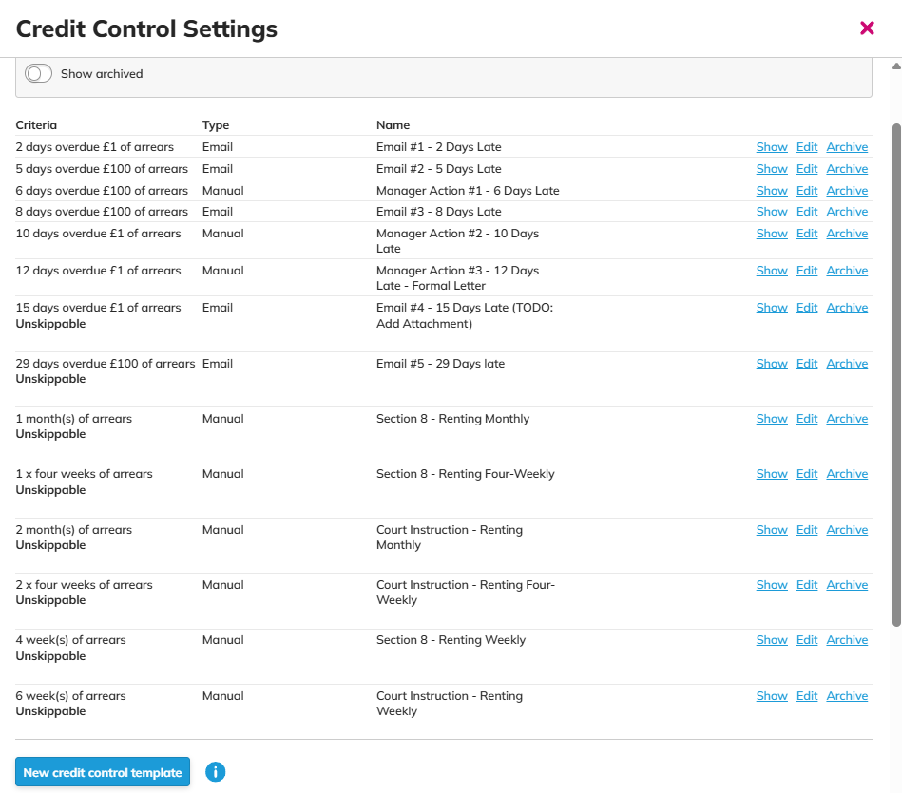The width and height of the screenshot is (902, 793).
Task: Archive Section 8 - Renting Monthly template
Action: (847, 419)
